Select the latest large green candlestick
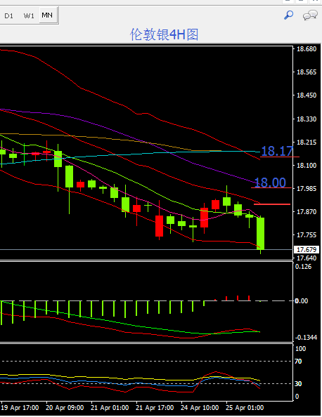The height and width of the screenshot is (417, 322). [260, 234]
